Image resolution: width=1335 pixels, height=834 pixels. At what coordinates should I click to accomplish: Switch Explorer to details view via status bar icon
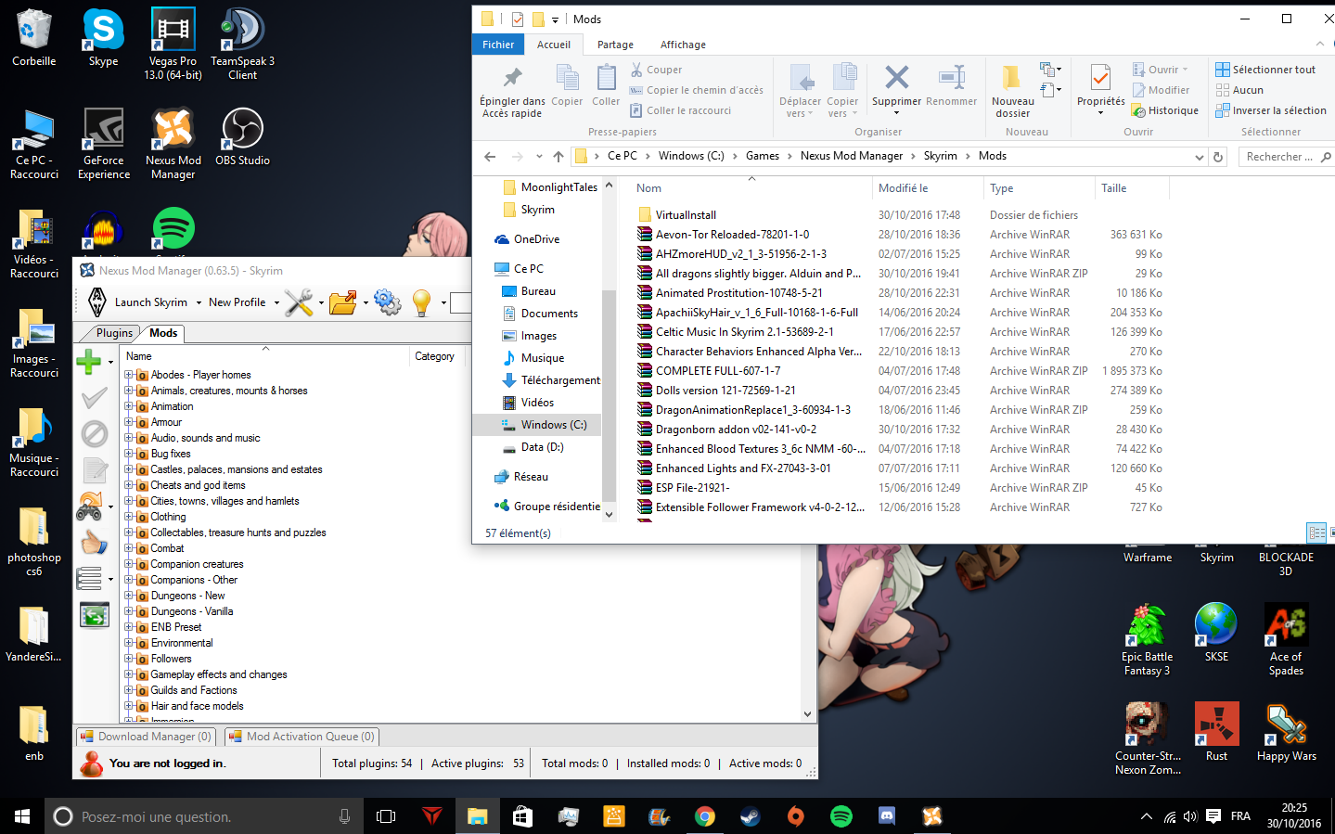click(1316, 532)
